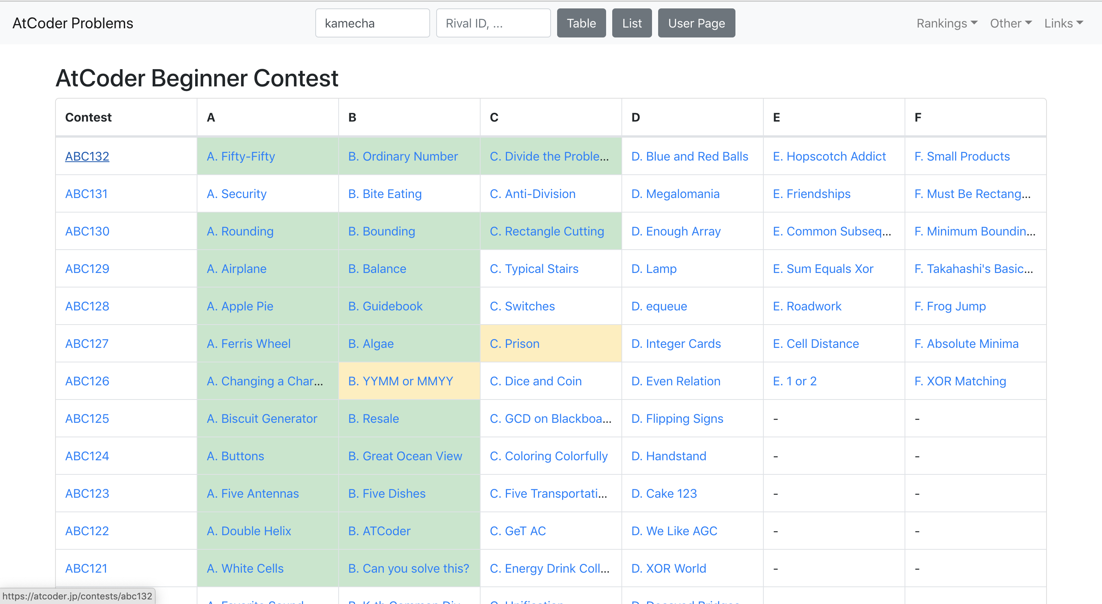Focus the kamecha user ID field
The width and height of the screenshot is (1102, 604).
(x=372, y=23)
